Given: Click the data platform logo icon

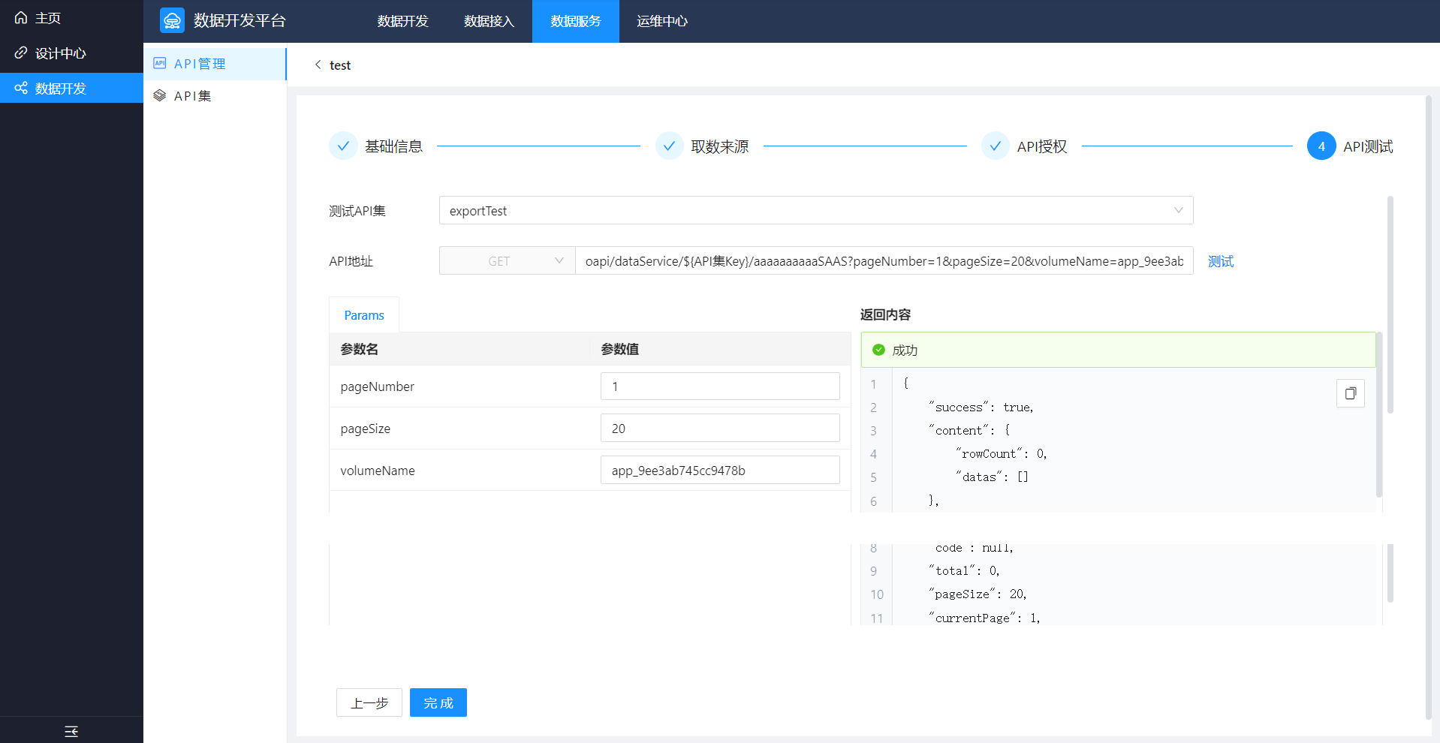Looking at the screenshot, I should [x=172, y=21].
